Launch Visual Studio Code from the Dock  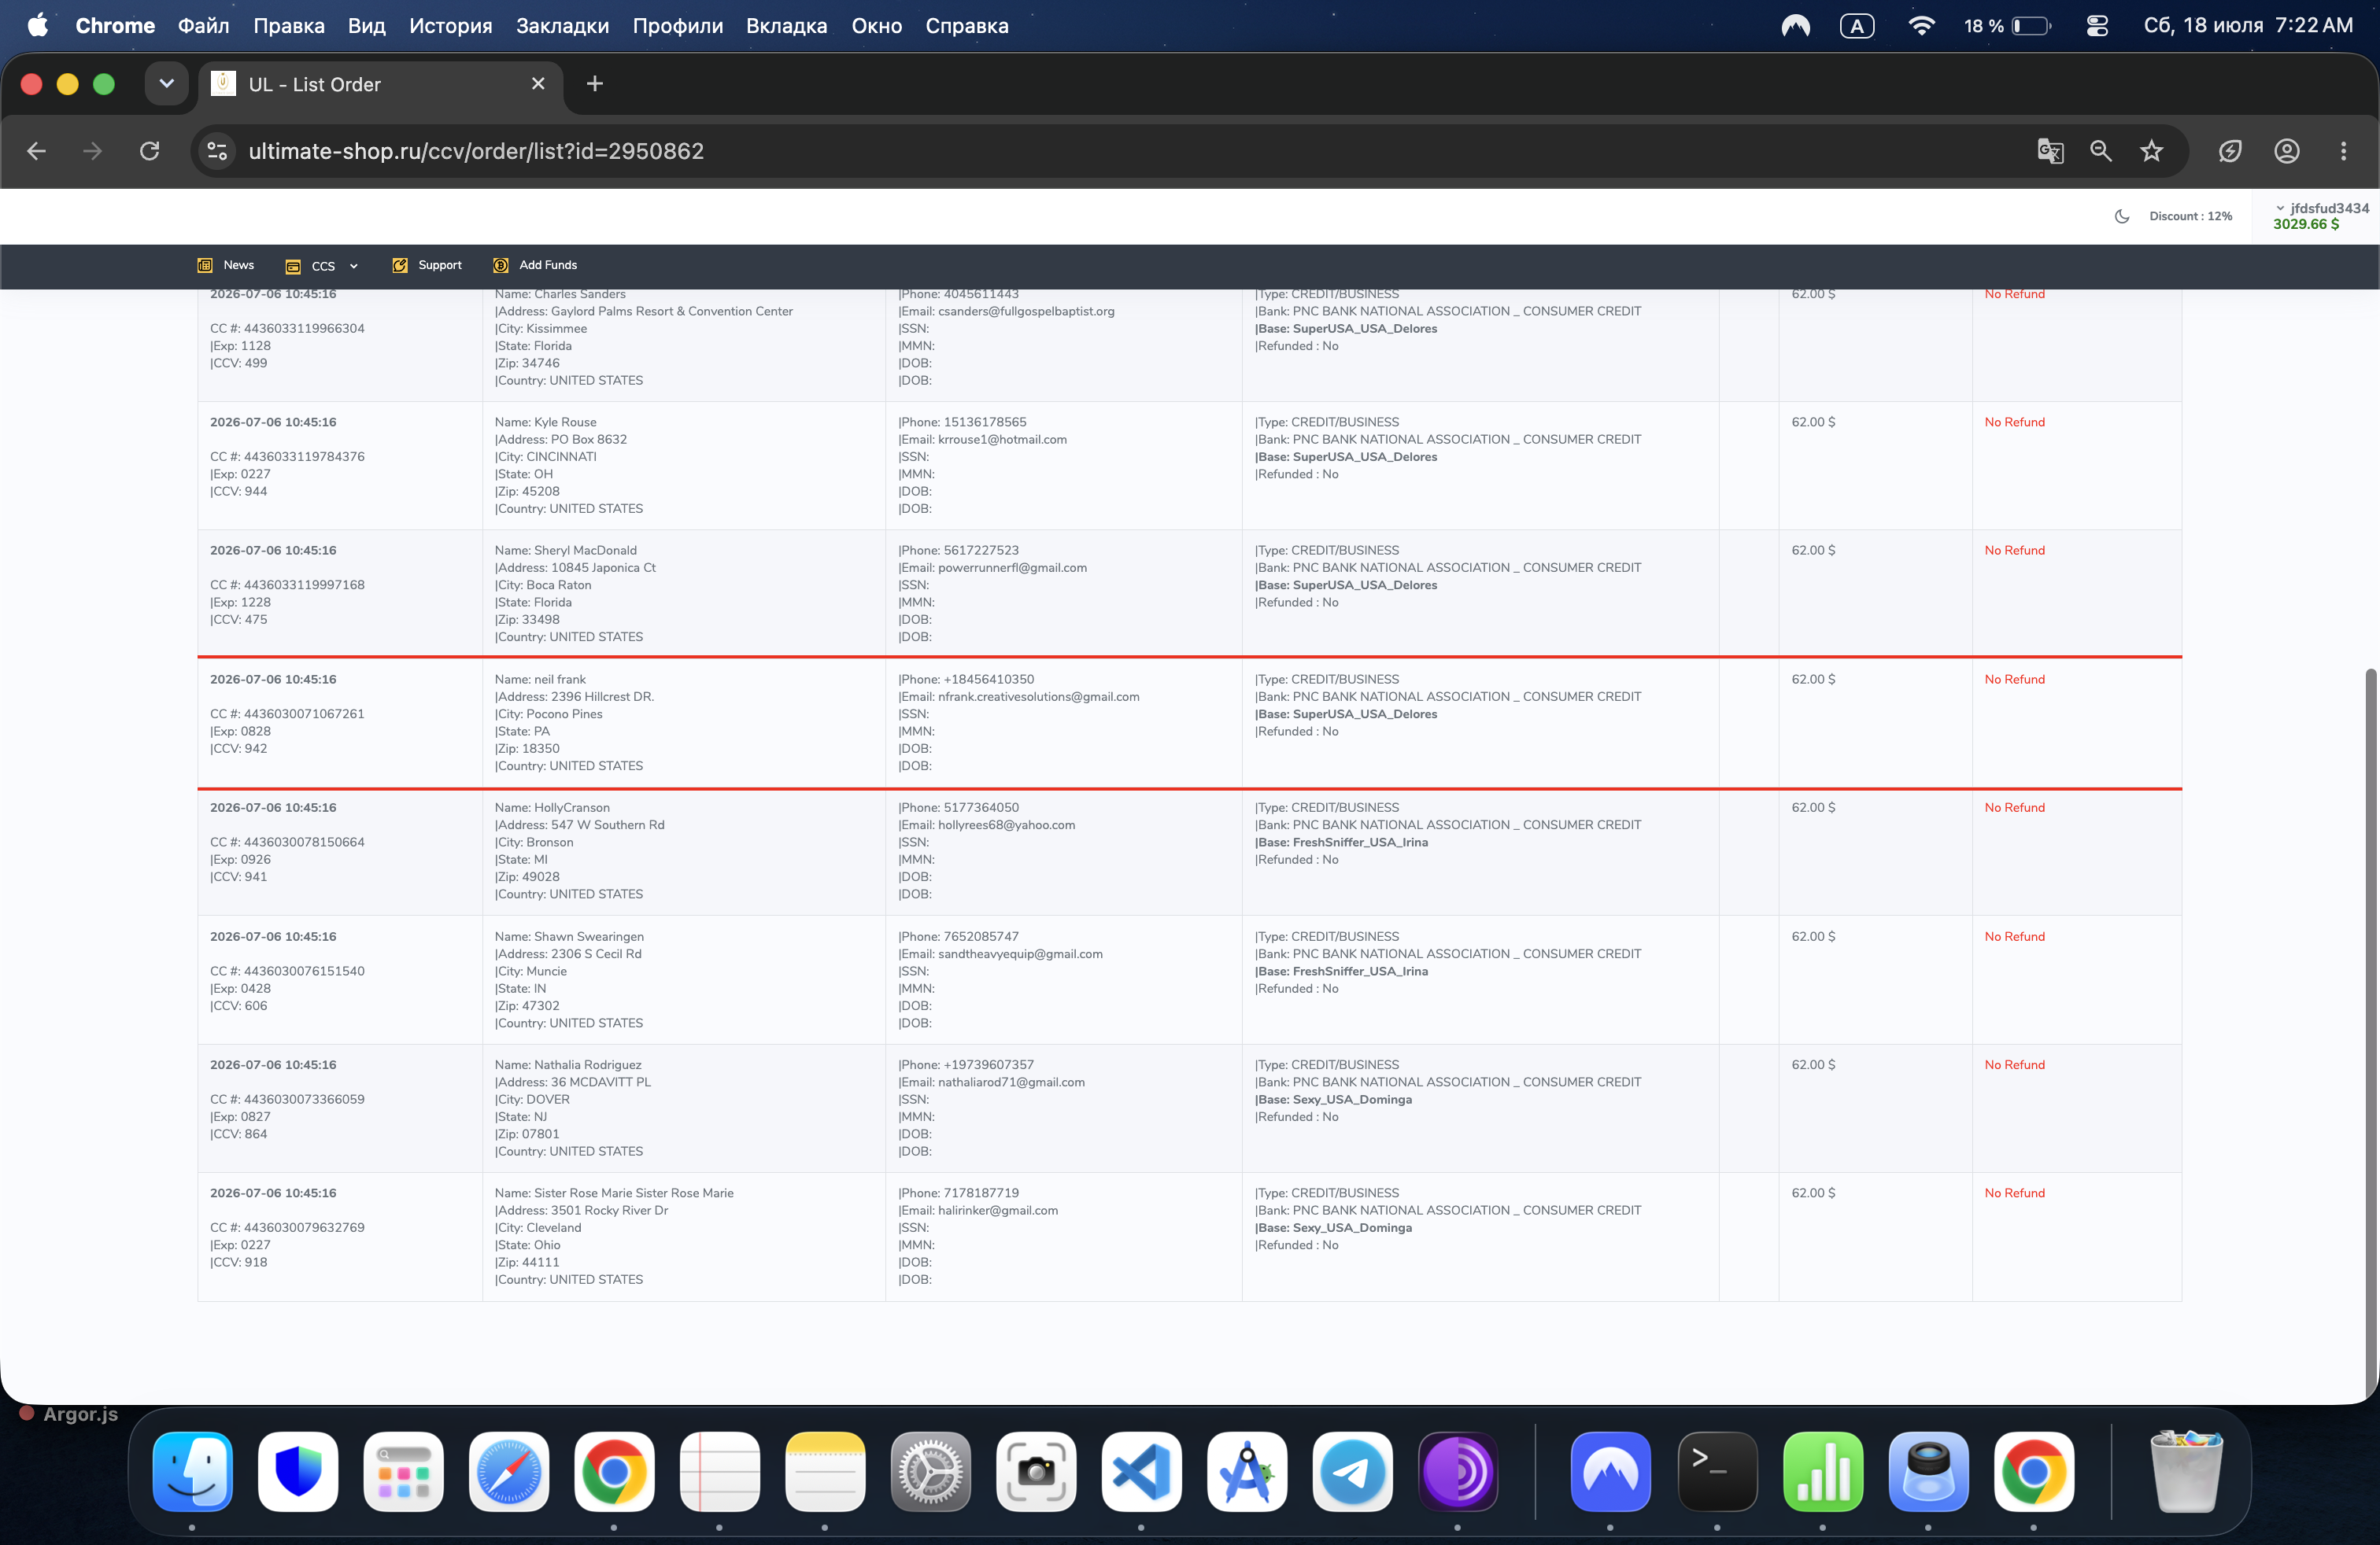pyautogui.click(x=1141, y=1471)
